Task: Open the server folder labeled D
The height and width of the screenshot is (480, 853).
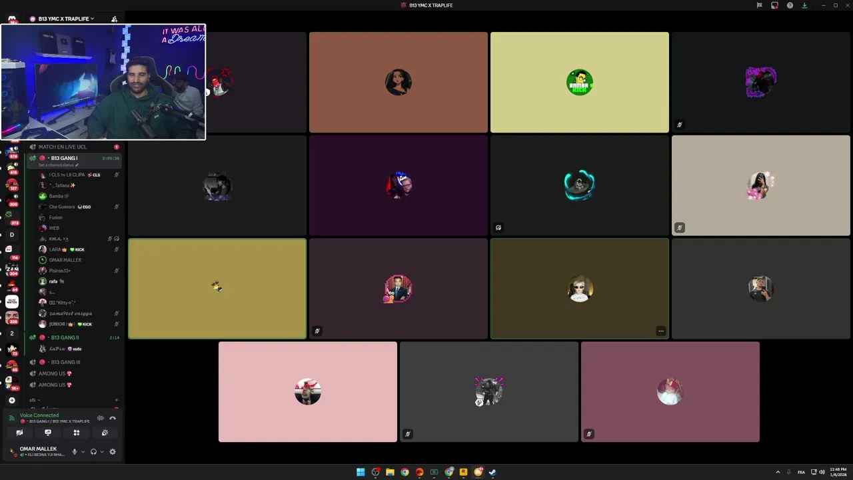Action: point(11,235)
